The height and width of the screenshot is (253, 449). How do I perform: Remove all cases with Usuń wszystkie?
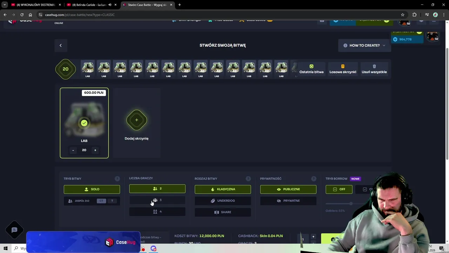(x=374, y=69)
